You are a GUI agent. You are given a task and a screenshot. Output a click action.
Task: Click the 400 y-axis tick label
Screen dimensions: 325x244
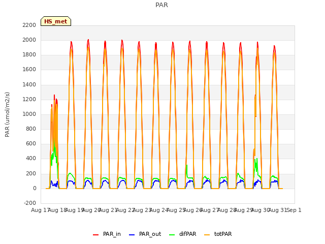coord(31,159)
